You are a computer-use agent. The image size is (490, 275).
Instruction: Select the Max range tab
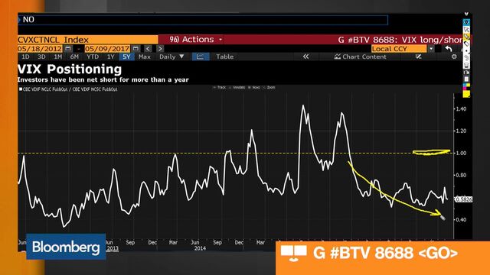pos(145,57)
